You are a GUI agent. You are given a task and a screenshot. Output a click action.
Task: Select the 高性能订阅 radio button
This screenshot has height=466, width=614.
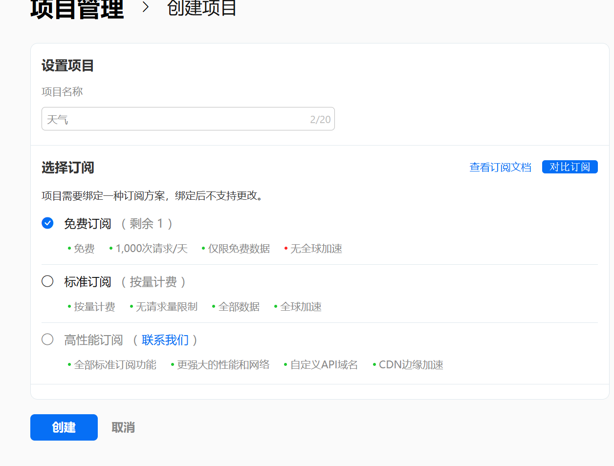(x=47, y=339)
